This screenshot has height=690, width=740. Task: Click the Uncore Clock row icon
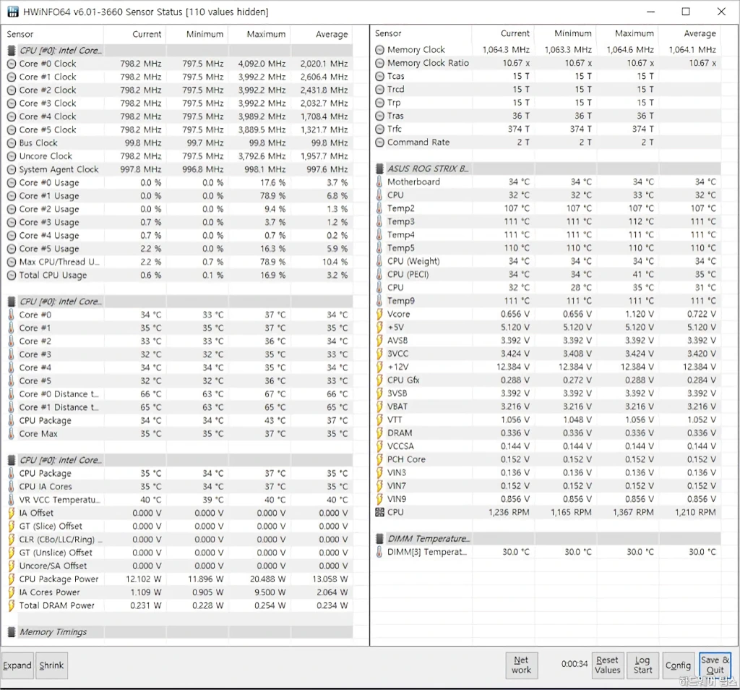(x=12, y=156)
